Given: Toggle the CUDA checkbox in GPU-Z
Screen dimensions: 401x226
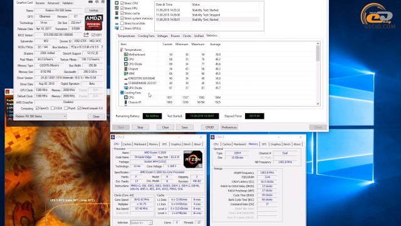Looking at the screenshot, I should pyautogui.click(x=53, y=108).
